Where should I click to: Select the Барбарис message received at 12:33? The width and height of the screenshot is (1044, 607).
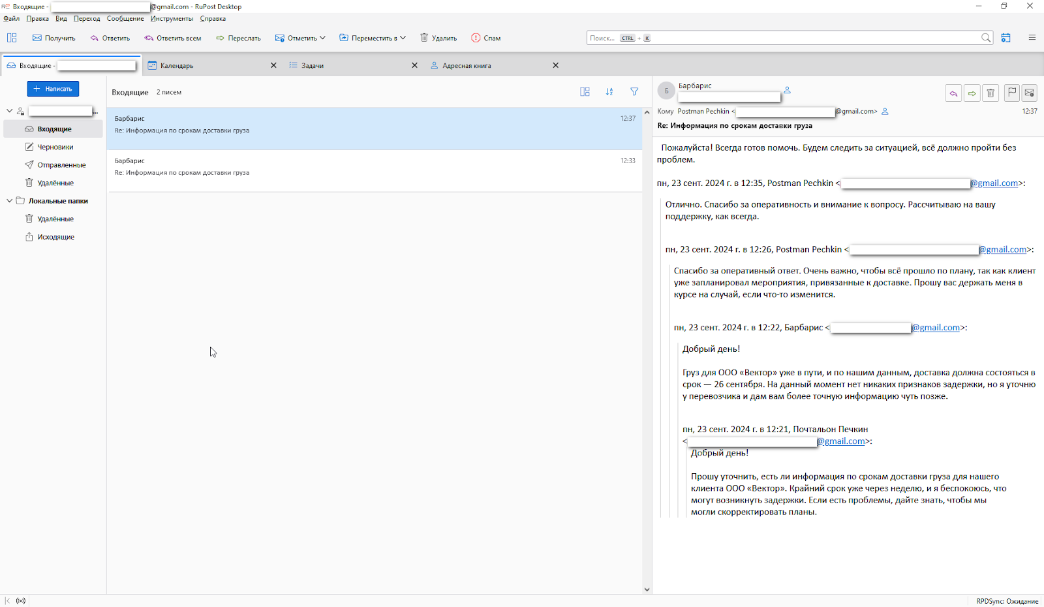coord(375,171)
